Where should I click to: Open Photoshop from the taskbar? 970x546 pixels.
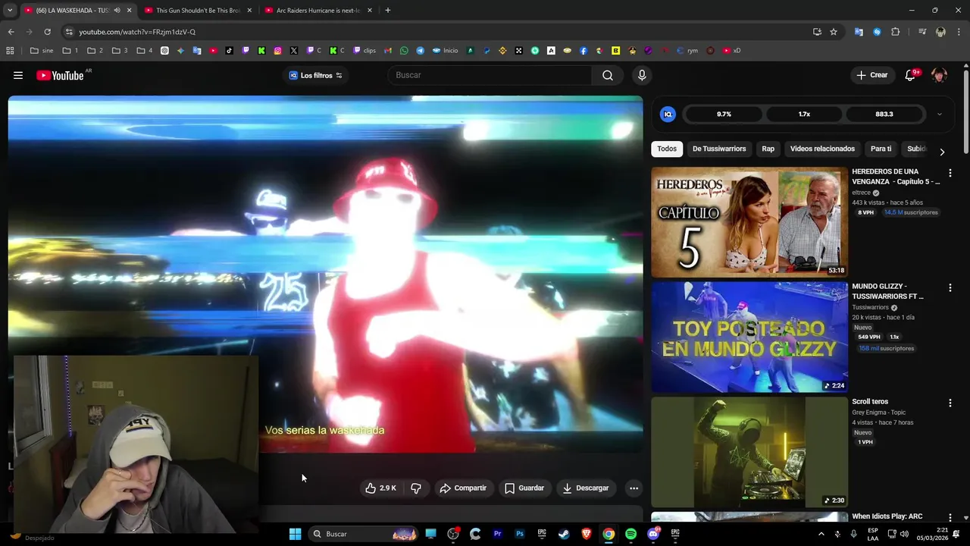tap(520, 534)
